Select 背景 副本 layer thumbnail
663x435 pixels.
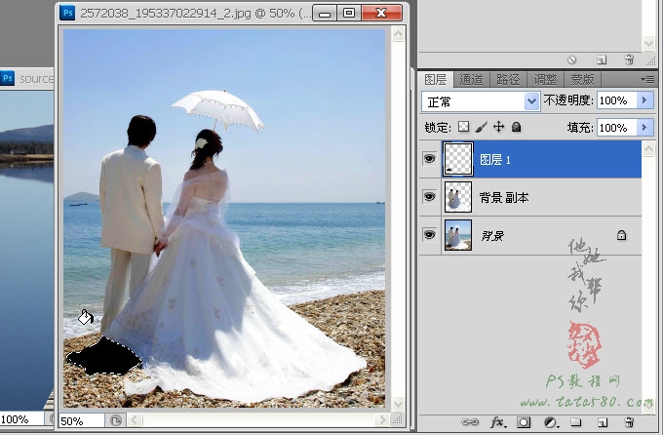click(458, 197)
